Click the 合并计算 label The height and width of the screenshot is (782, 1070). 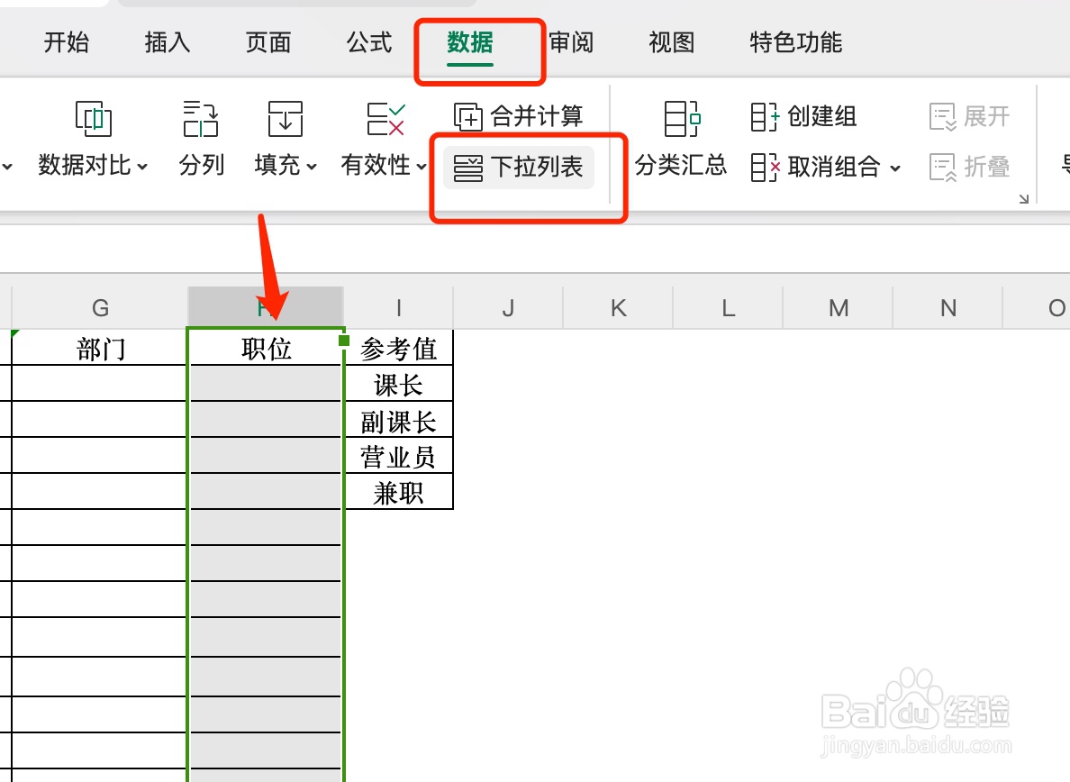537,116
